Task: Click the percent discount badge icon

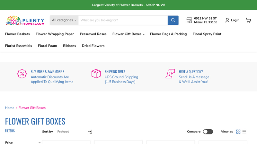Action: point(22,74)
